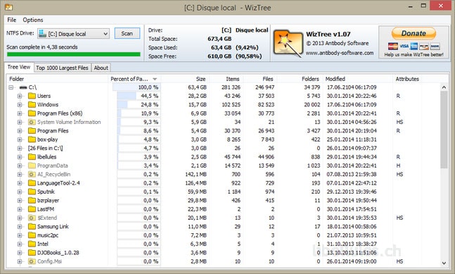Click the scrollbar down arrow
Screen dimensions: 455x274
click(444, 263)
